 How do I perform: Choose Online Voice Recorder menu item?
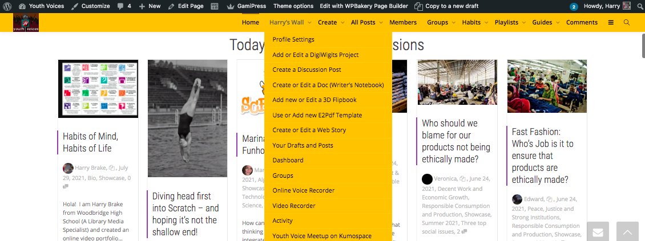click(x=303, y=191)
